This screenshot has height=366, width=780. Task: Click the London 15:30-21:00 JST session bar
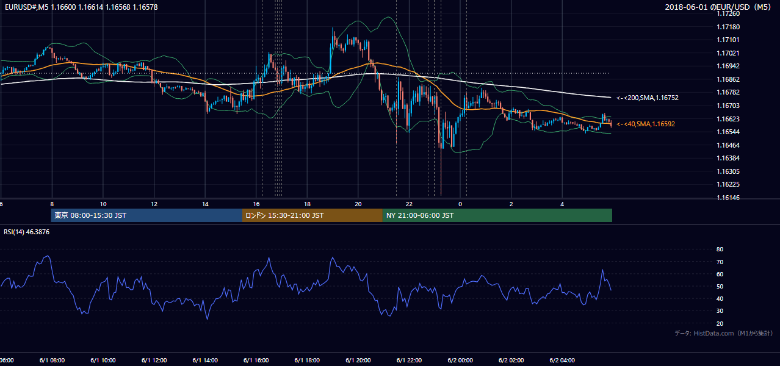pos(312,215)
